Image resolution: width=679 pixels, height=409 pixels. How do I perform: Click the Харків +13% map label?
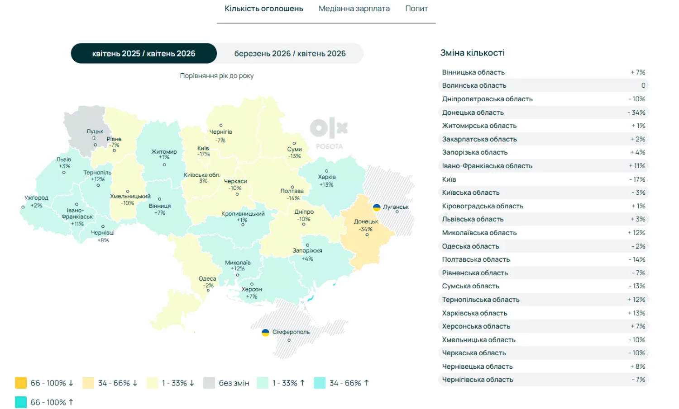click(326, 180)
